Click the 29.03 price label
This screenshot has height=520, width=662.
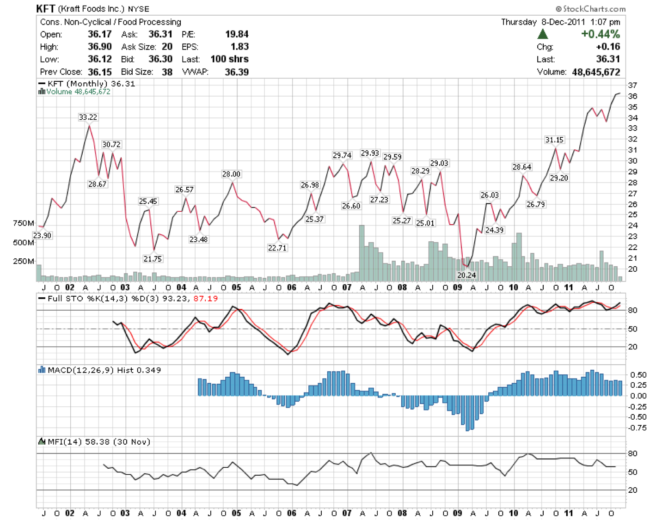pyautogui.click(x=439, y=163)
